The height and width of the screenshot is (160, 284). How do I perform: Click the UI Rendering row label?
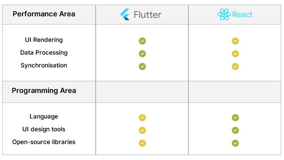pos(44,40)
